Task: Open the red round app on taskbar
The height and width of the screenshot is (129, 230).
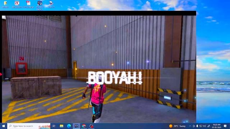Action: click(91, 126)
